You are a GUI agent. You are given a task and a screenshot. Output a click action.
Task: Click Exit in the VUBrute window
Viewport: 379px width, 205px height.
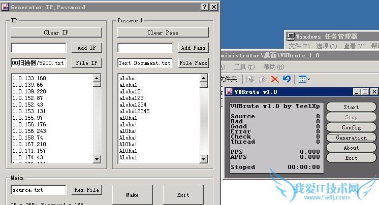point(351,158)
